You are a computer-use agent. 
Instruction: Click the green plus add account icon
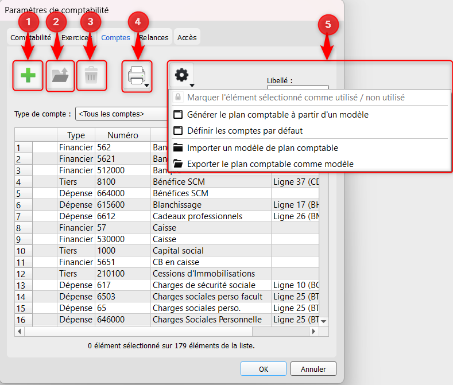pyautogui.click(x=28, y=75)
